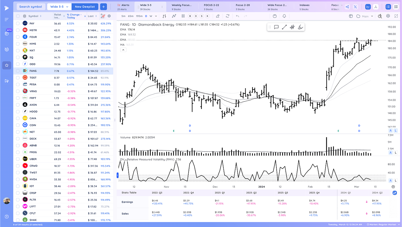
Task: Open the table column settings gear
Action: tap(109, 16)
